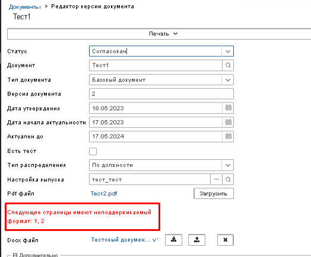Open calendar for Дата начала актуальности
The image size is (311, 257).
[x=228, y=122]
